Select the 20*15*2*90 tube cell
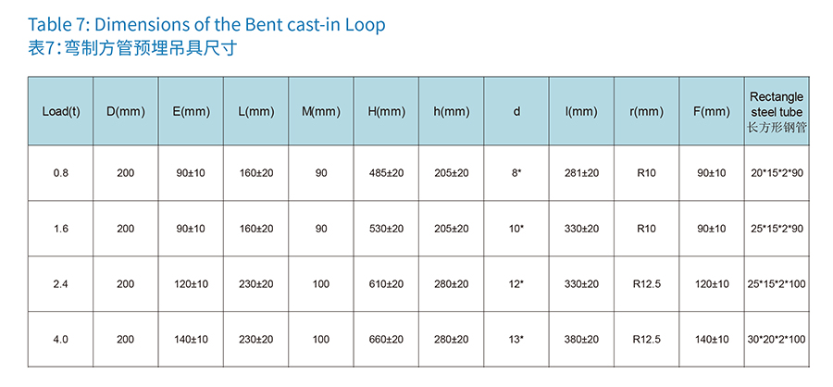Viewport: 833px width, 387px height. pos(777,173)
